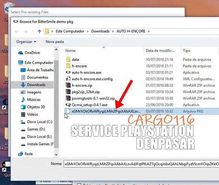This screenshot has height=185, width=219.
Task: Click the Objetos 3D cube icon
Action: [x=23, y=107]
